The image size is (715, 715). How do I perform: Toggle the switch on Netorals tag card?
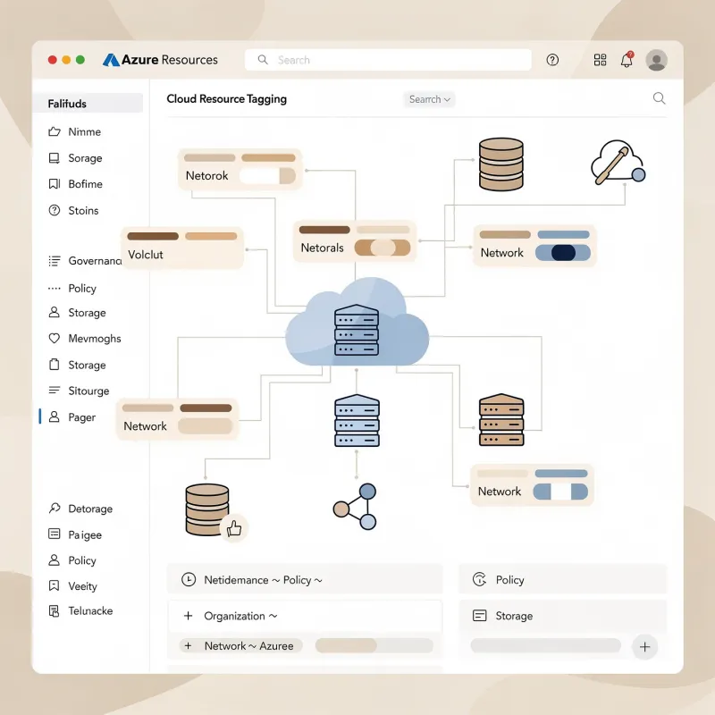382,248
